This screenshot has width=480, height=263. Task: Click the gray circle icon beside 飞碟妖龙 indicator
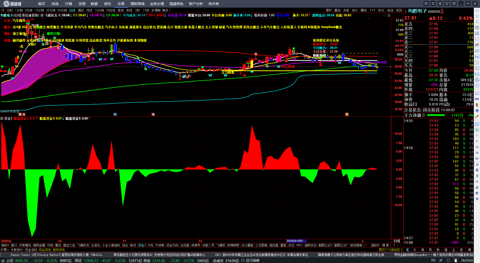pos(42,15)
